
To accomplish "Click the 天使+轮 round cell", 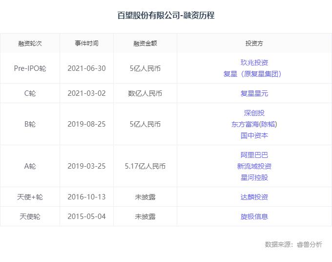I will coord(30,197).
